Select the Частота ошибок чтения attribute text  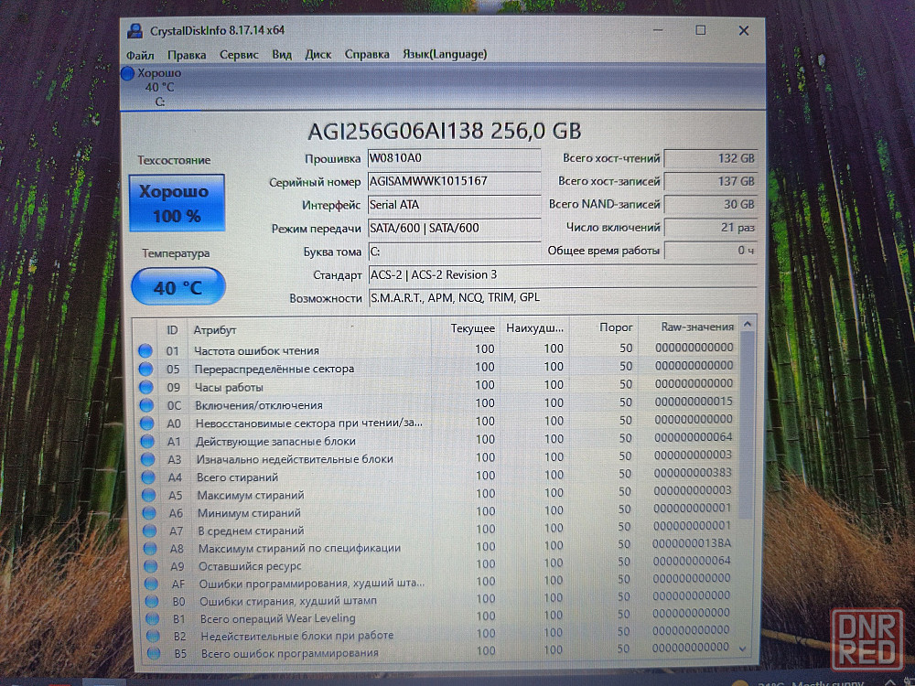pyautogui.click(x=257, y=350)
